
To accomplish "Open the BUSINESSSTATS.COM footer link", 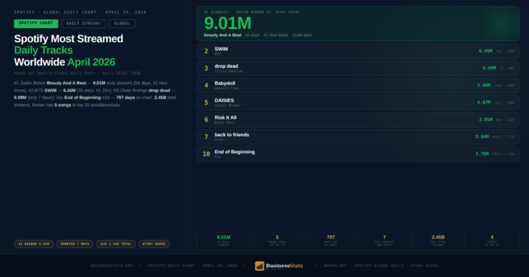I will (x=112, y=265).
